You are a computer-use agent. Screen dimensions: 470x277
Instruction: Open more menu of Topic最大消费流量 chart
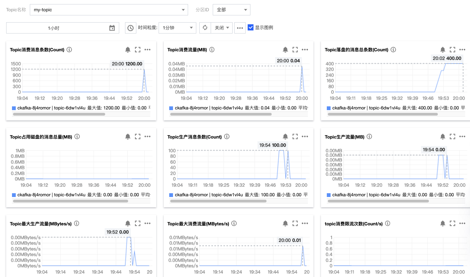[305, 223]
